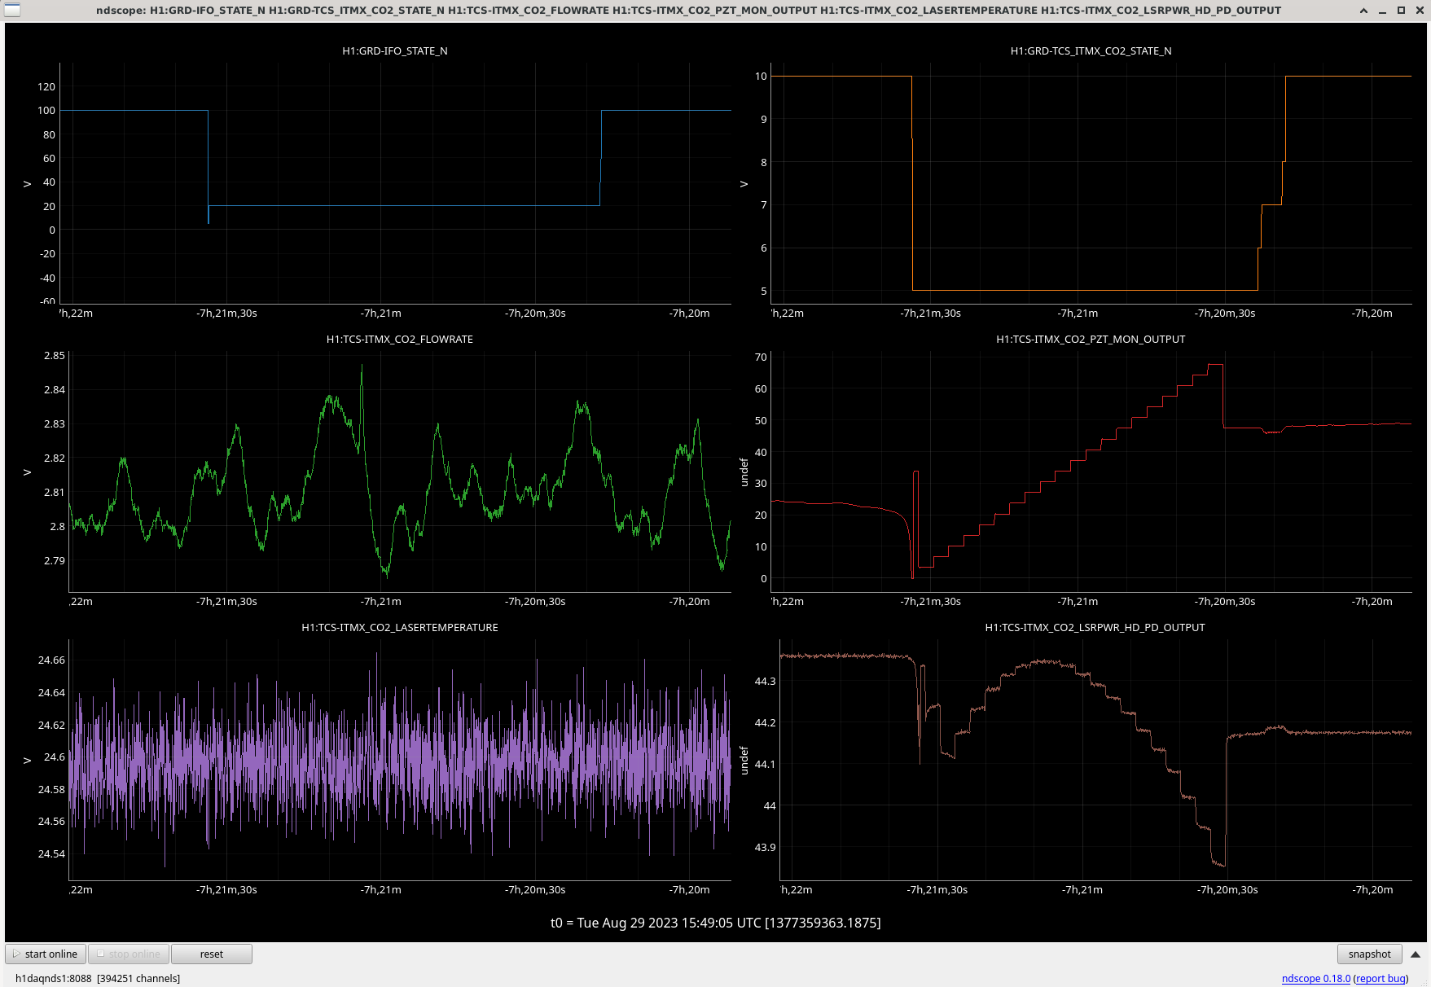Click the 'undef' axis unit of PZT_MON_OUTPUT plot
The height and width of the screenshot is (987, 1431).
[744, 472]
